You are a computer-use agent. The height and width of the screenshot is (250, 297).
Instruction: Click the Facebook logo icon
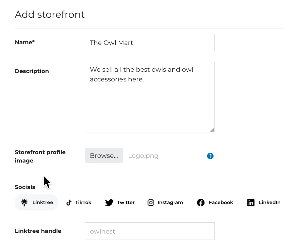pyautogui.click(x=201, y=202)
